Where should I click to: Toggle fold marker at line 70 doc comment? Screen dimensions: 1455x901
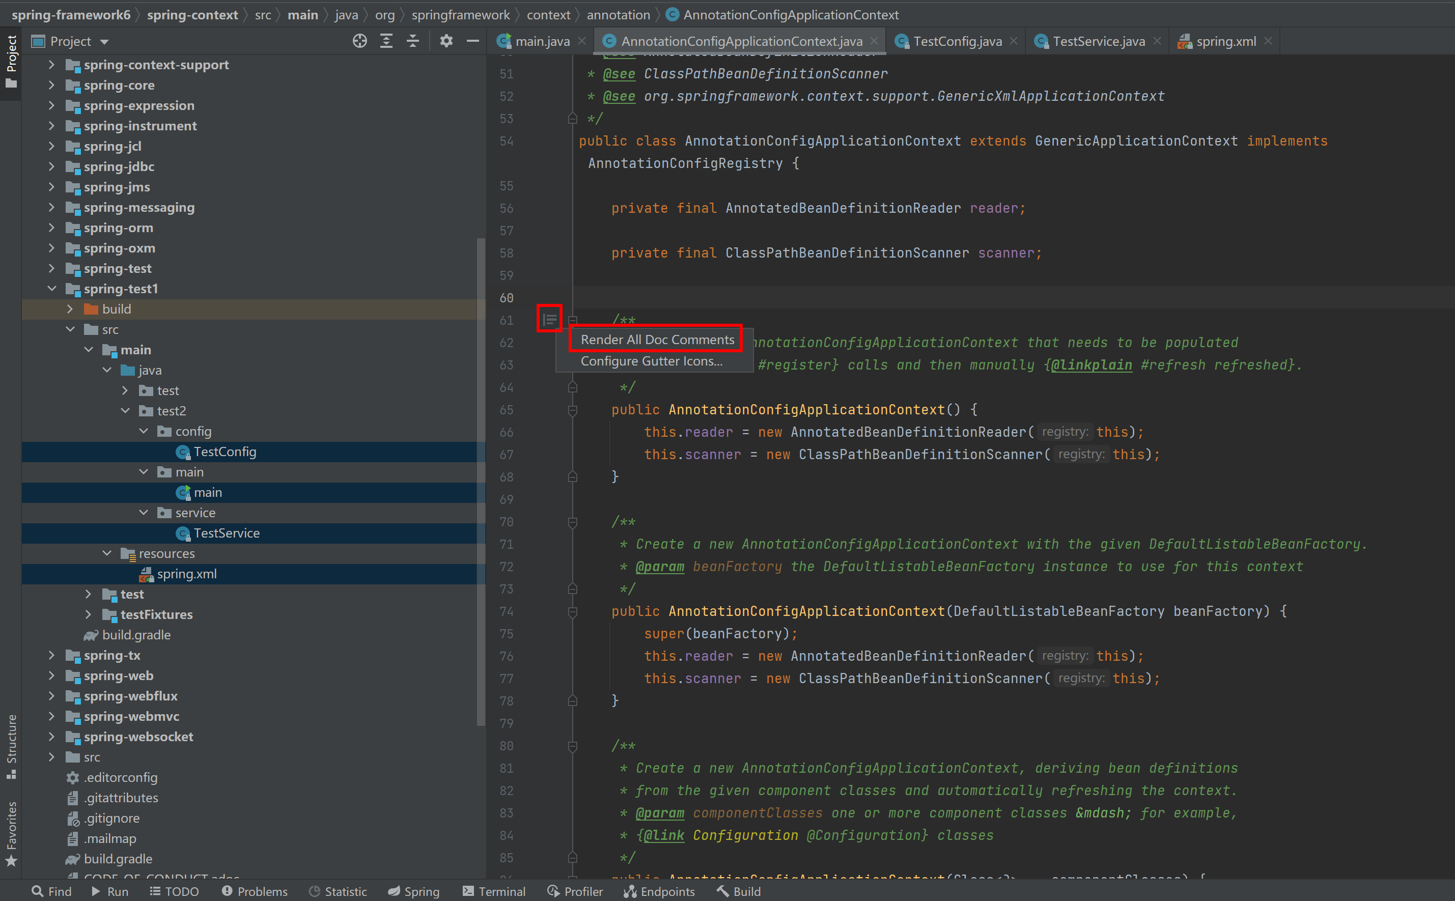tap(573, 522)
